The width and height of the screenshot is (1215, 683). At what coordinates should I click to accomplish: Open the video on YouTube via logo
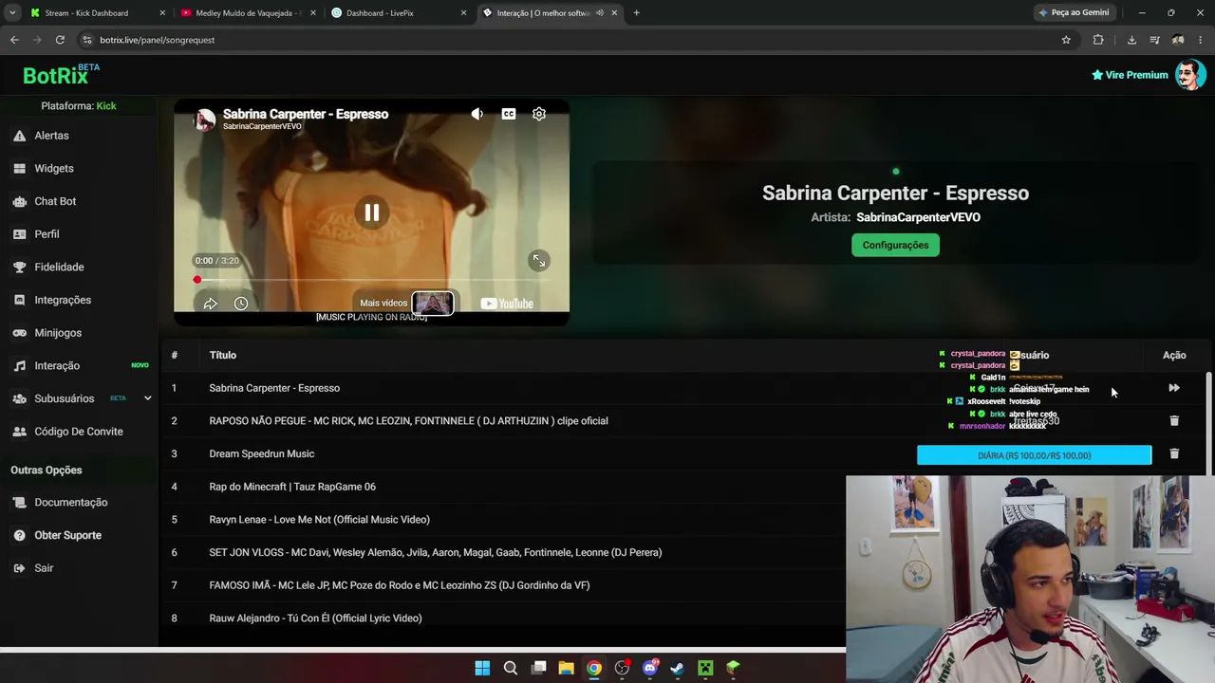[x=507, y=304]
